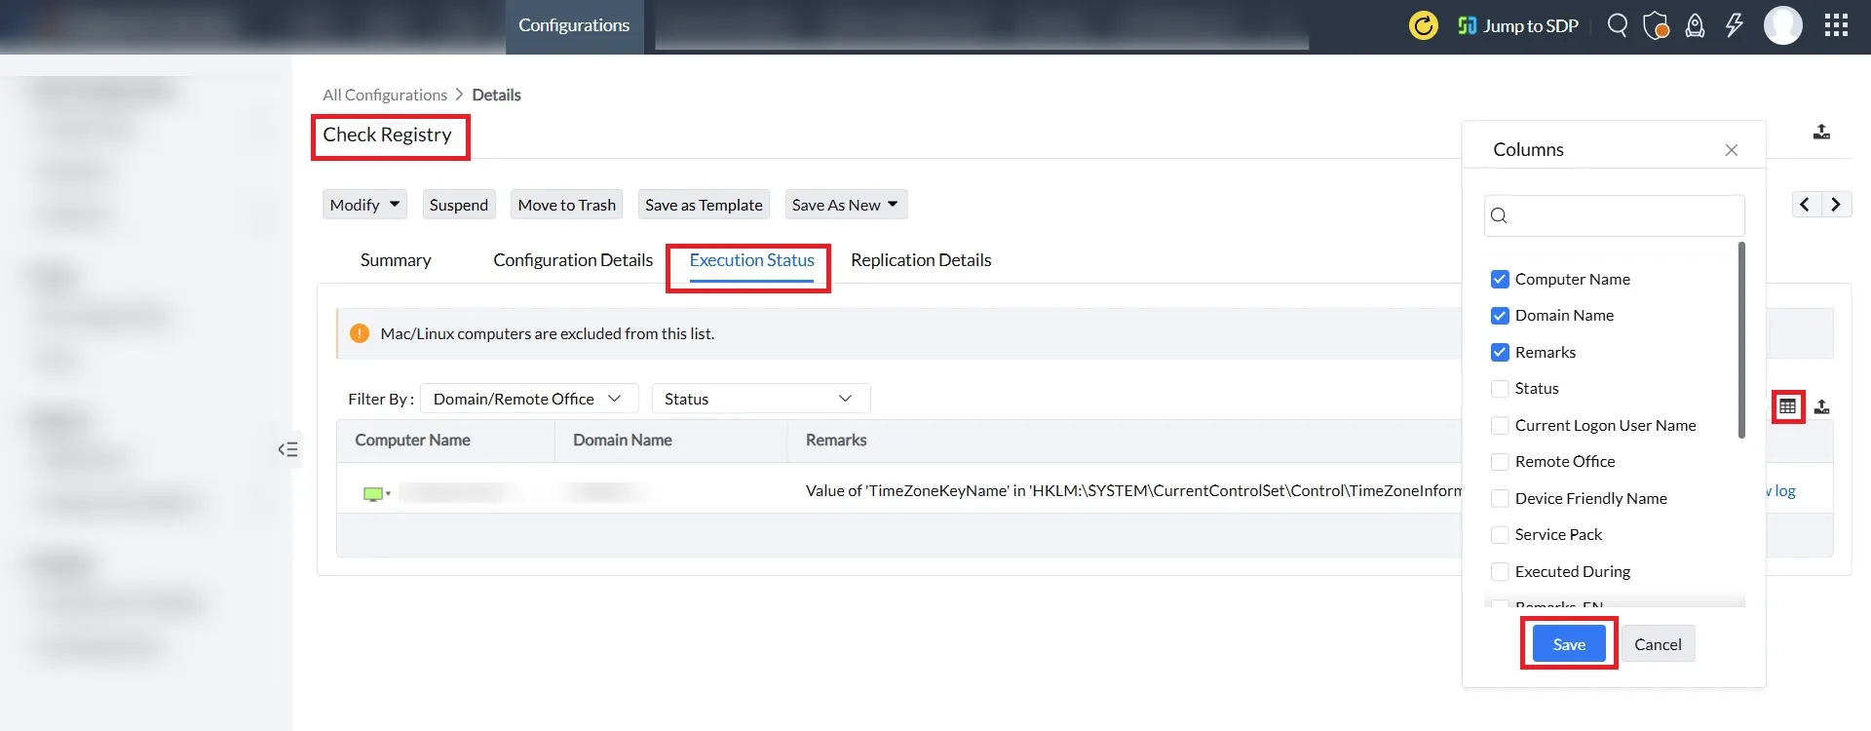Click the Check Registry title
The image size is (1871, 731).
387,135
